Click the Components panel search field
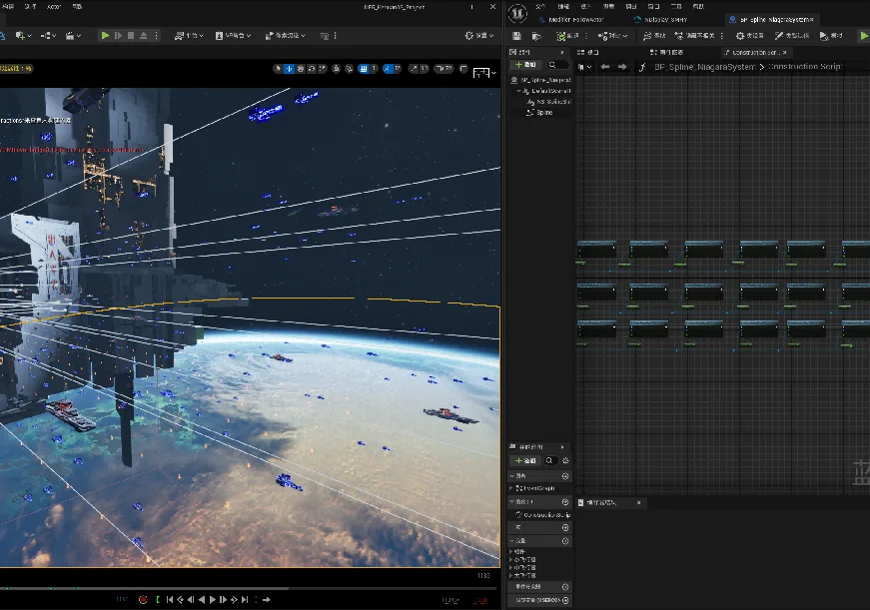Viewport: 870px width, 610px height. (558, 65)
